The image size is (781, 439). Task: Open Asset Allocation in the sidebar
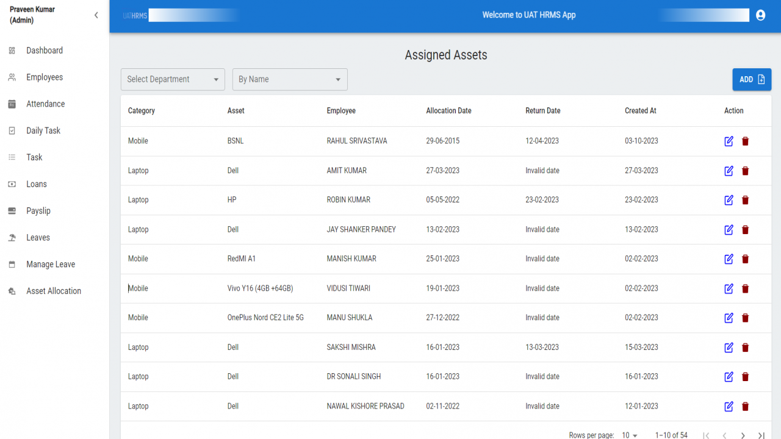pyautogui.click(x=55, y=291)
